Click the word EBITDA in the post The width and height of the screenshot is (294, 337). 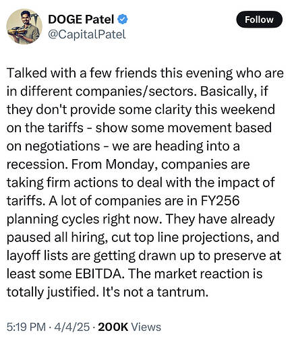tap(100, 274)
